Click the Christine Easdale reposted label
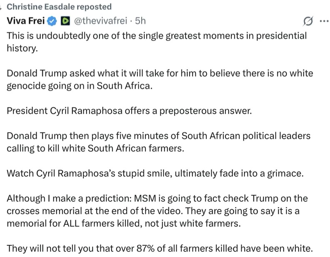 (59, 7)
